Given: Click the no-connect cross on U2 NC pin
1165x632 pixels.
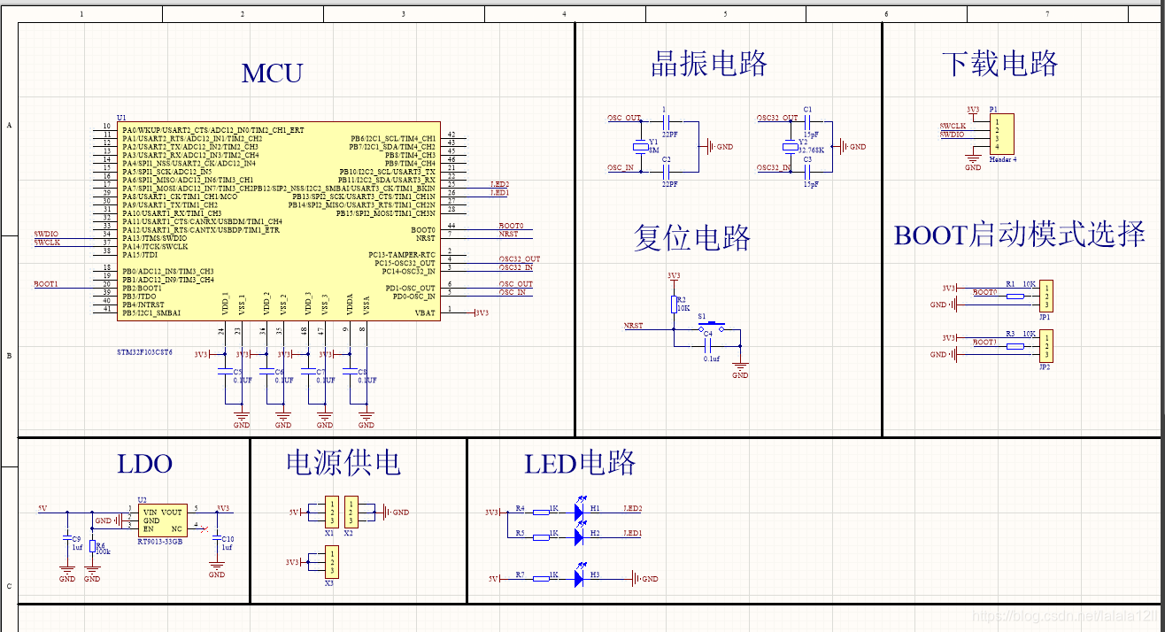Looking at the screenshot, I should tap(205, 528).
